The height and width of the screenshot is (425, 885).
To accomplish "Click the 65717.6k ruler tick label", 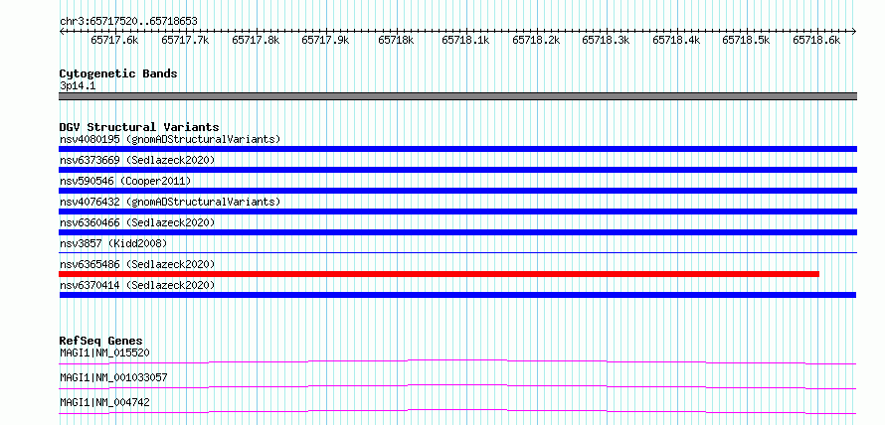I will coord(114,40).
